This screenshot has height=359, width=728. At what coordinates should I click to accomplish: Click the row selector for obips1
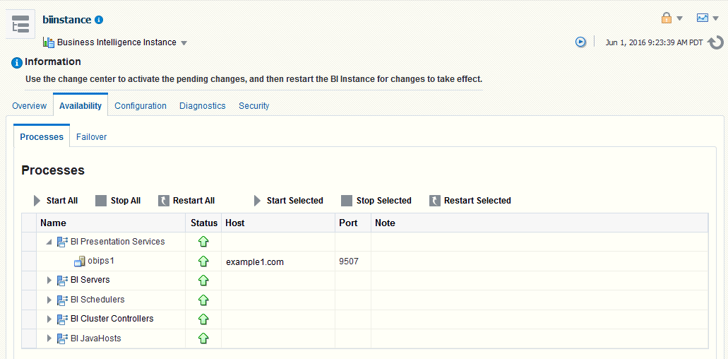coord(29,261)
